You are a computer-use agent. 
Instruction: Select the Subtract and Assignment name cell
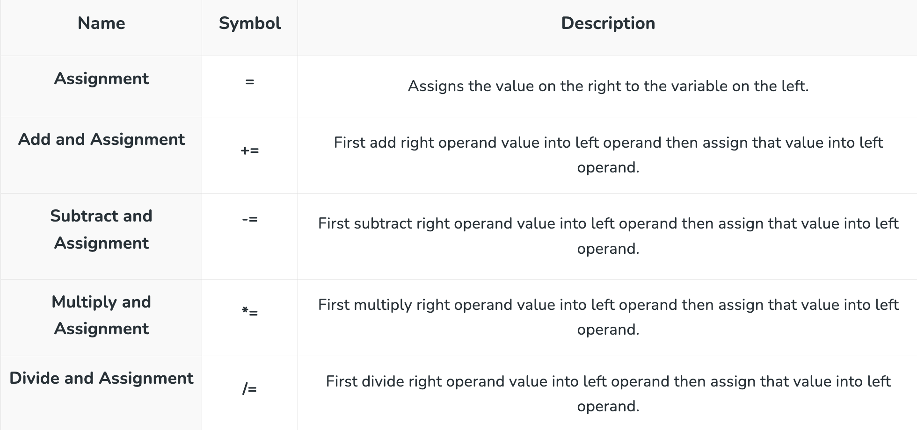[x=101, y=229]
